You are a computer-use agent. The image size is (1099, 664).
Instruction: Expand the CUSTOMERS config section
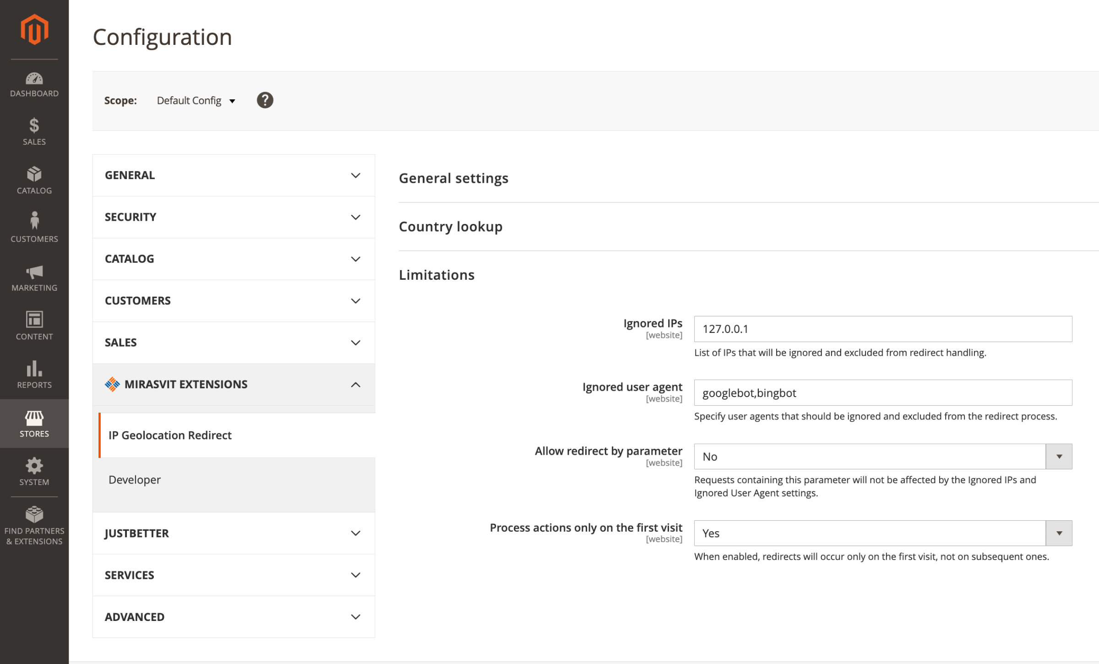click(x=234, y=301)
